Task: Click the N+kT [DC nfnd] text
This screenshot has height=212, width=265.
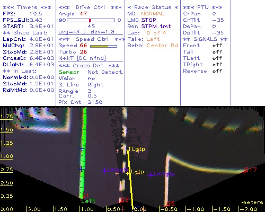Action: [x=82, y=58]
